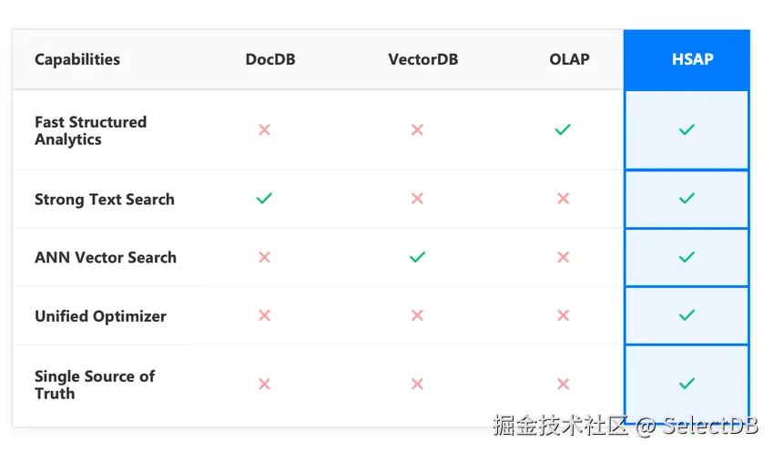Click the VectorDB checkmark for ANN Vector Search
Image resolution: width=774 pixels, height=453 pixels.
(417, 257)
